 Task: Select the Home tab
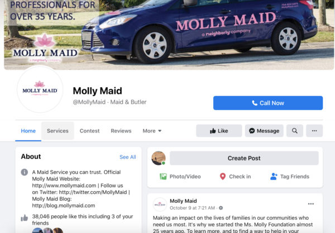[x=28, y=131]
